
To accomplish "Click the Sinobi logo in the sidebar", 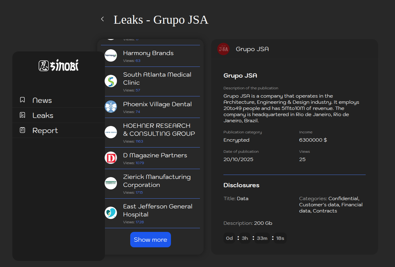I will [59, 65].
